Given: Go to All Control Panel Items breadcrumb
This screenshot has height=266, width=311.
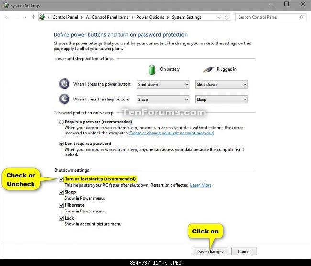Looking at the screenshot, I should coord(107,17).
